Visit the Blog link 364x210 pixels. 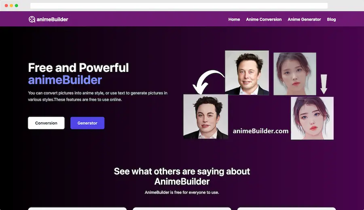[331, 19]
